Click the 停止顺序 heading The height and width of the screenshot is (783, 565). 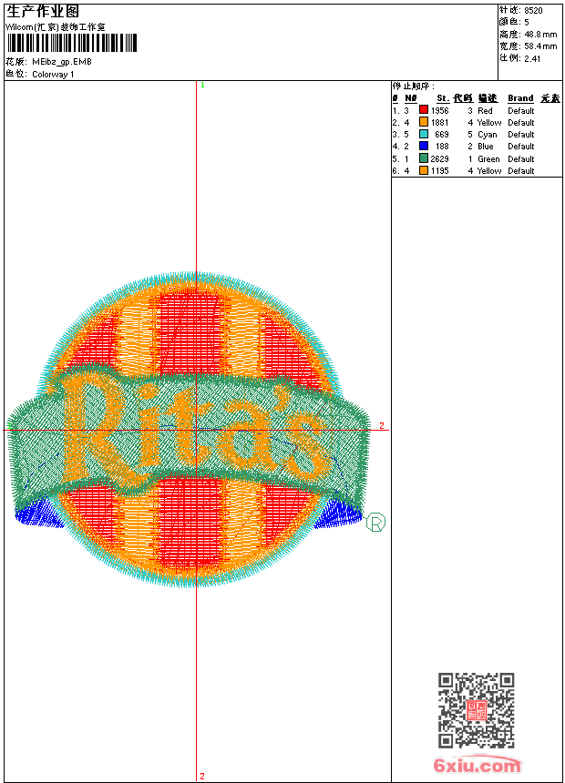click(413, 86)
